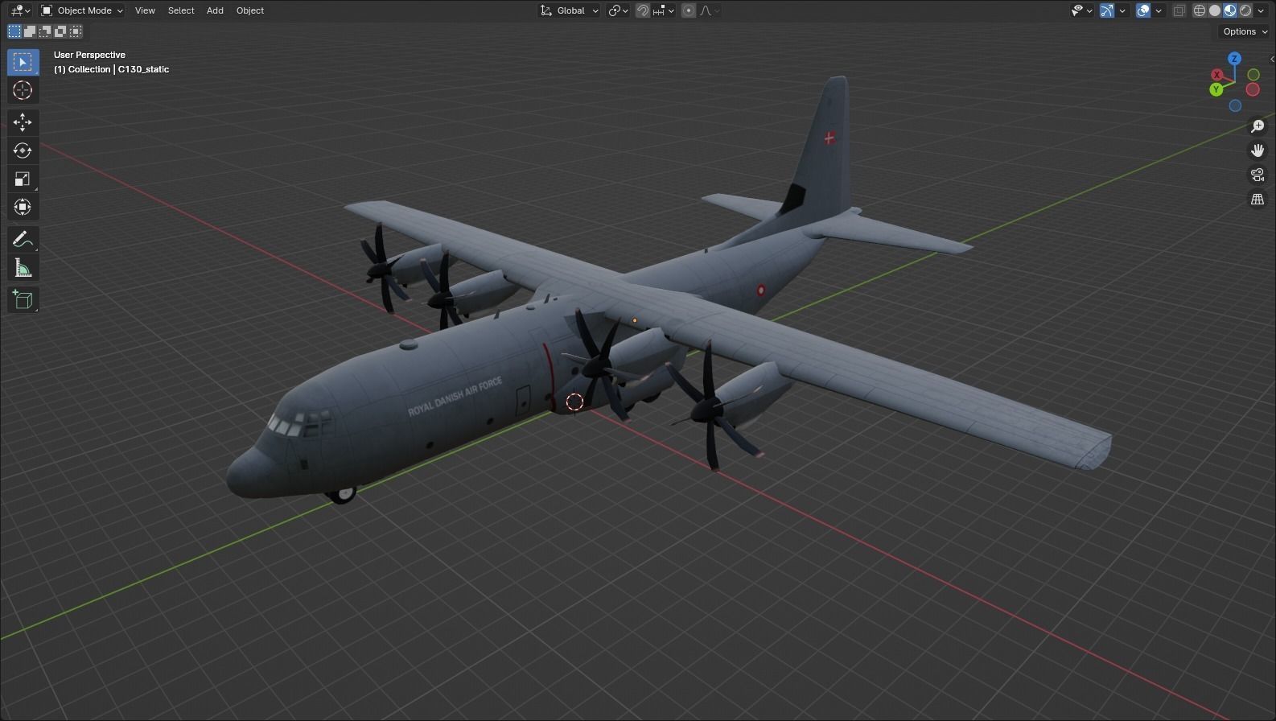Toggle X-ray mode
1276x721 pixels.
1179,10
